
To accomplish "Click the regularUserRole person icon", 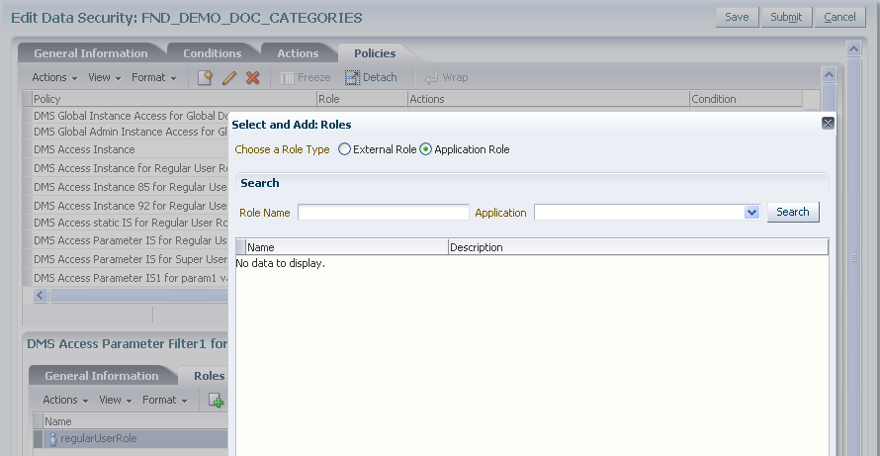I will [53, 439].
